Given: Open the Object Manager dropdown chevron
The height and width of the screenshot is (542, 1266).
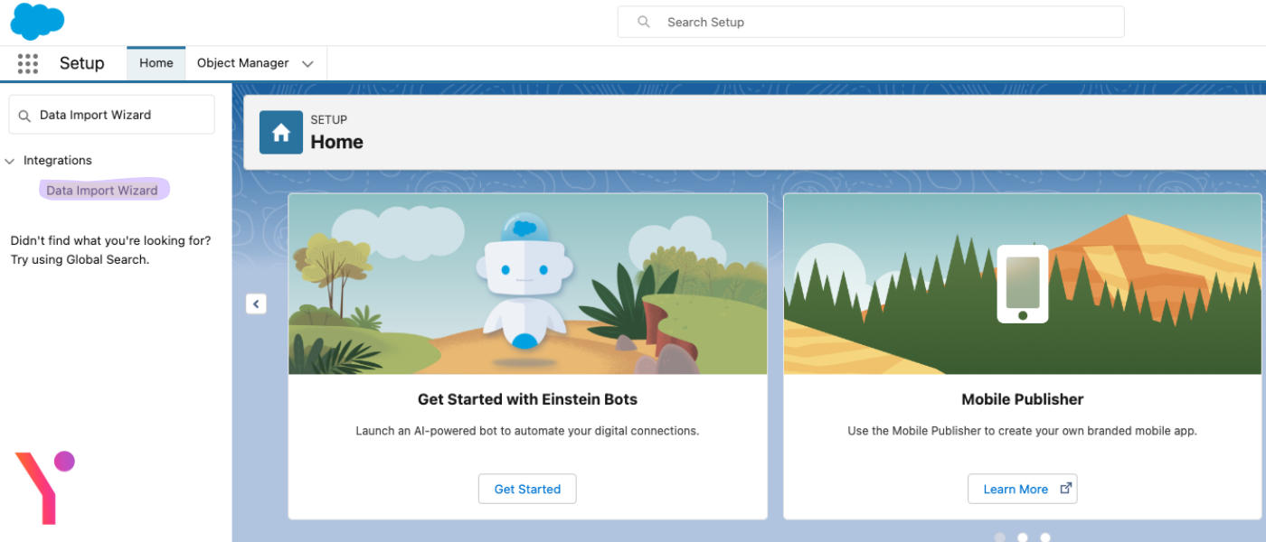Looking at the screenshot, I should (308, 63).
